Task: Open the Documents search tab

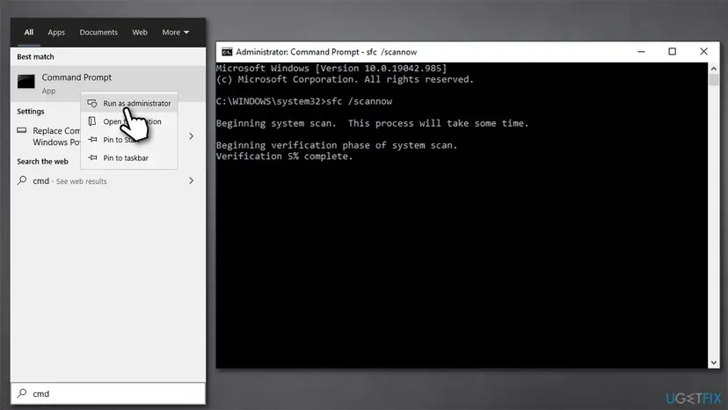Action: (x=98, y=32)
